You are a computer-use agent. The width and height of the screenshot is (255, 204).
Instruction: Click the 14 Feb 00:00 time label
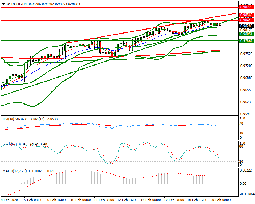(x=151, y=200)
